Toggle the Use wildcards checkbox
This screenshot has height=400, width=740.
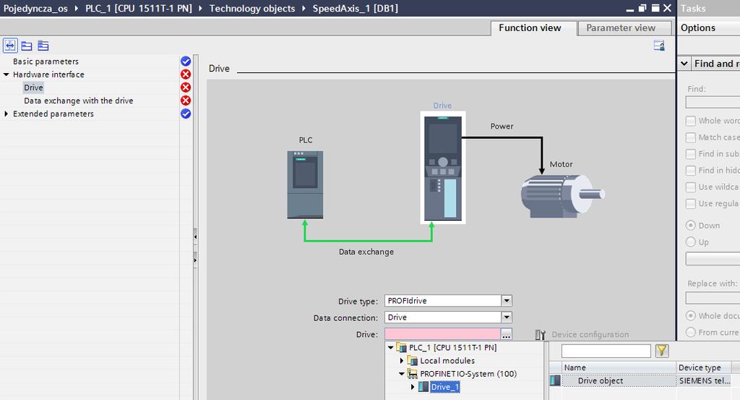(690, 187)
